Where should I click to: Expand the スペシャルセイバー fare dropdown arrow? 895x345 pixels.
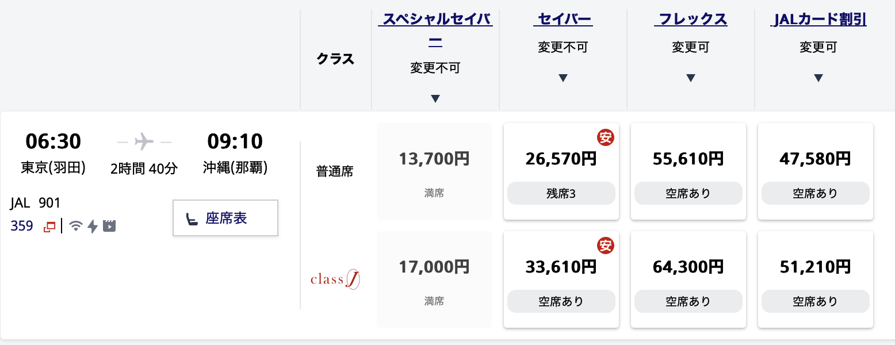point(435,98)
